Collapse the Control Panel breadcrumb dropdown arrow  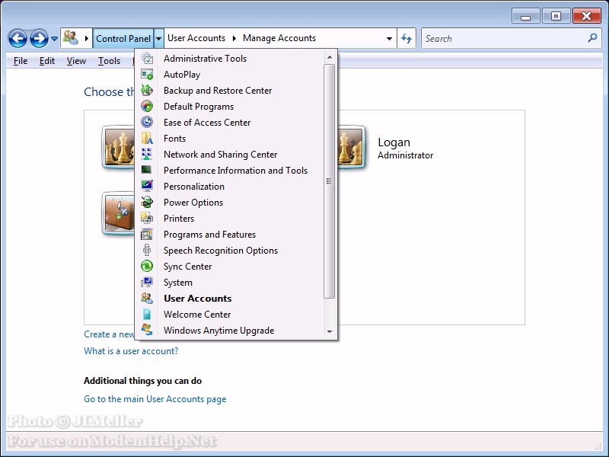pos(159,39)
